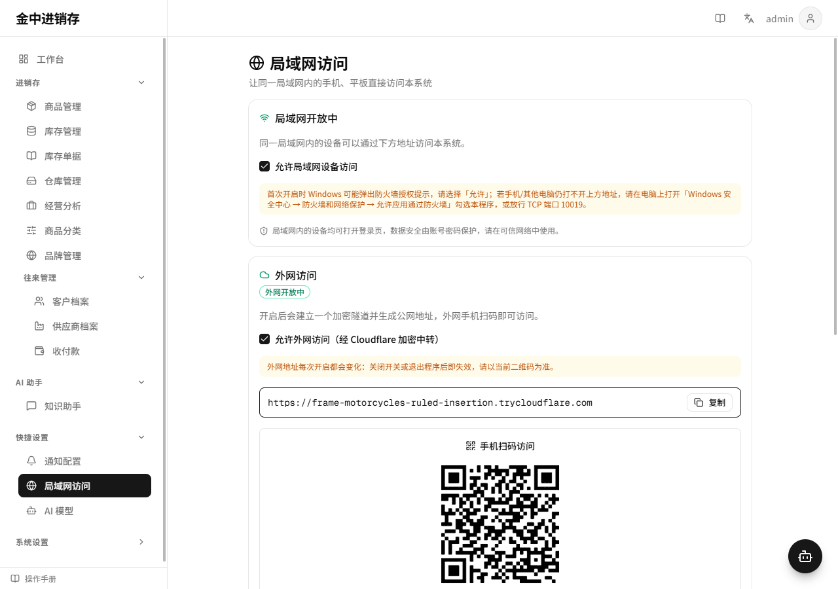This screenshot has width=838, height=589.
Task: Click the 通知配置 bell icon
Action: [31, 461]
